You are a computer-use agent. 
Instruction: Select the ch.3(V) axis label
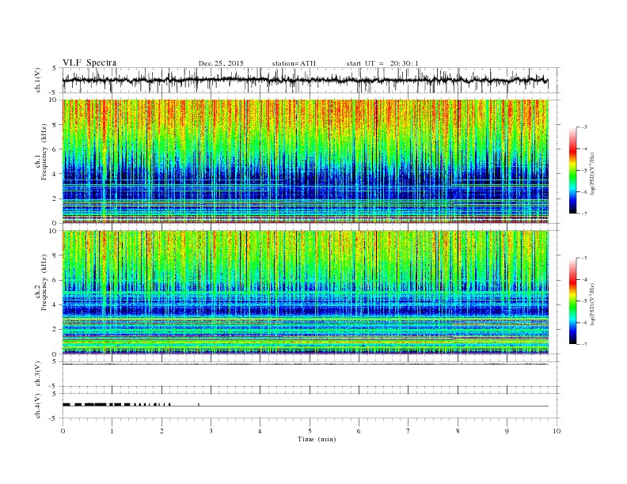[x=38, y=374]
